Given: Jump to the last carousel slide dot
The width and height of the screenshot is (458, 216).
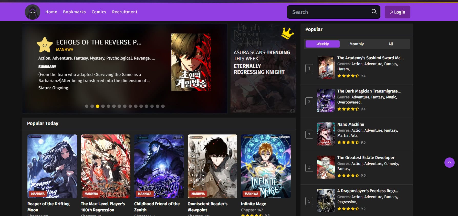Looking at the screenshot, I should point(163,106).
